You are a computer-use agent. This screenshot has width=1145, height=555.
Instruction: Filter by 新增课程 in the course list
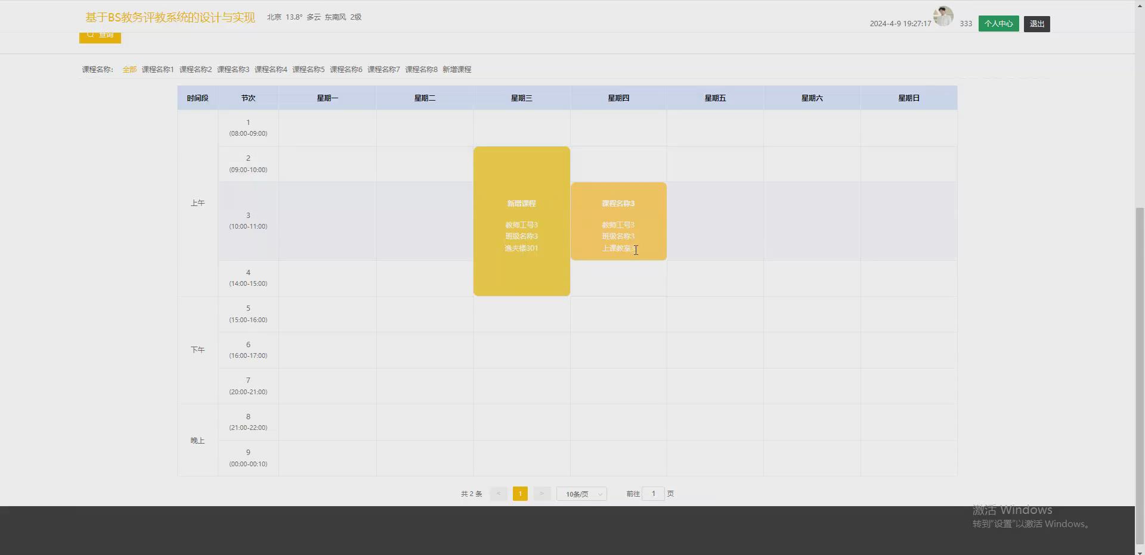point(457,70)
